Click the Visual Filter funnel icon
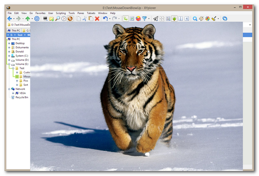Viewport: 259px width, 176px height. click(144, 19)
